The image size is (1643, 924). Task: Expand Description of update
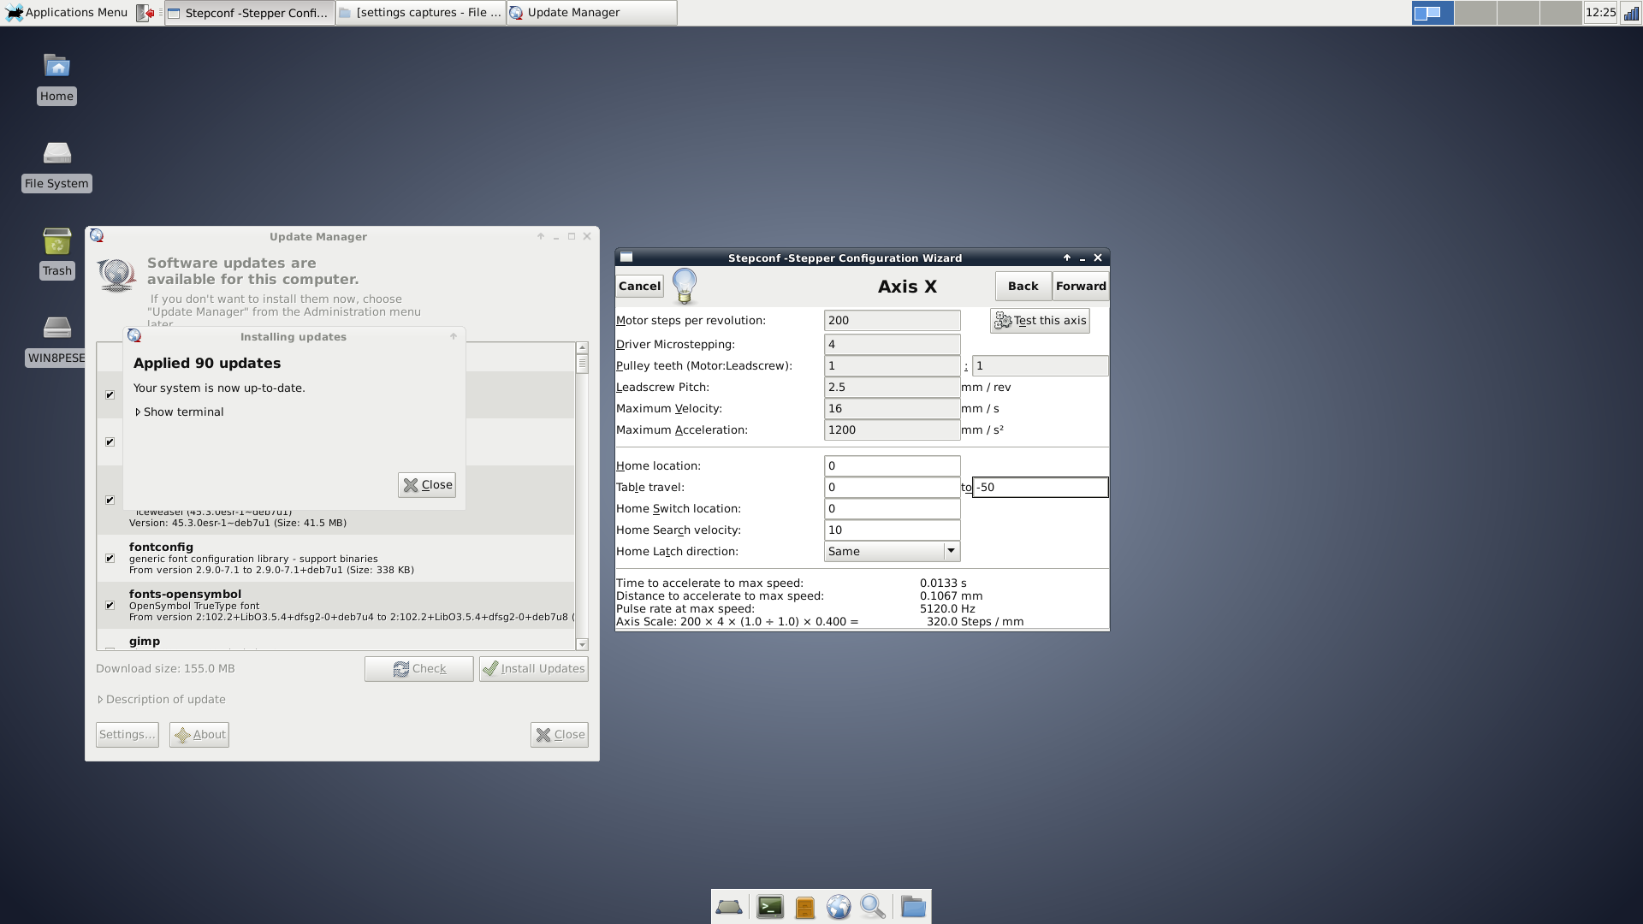(x=163, y=700)
